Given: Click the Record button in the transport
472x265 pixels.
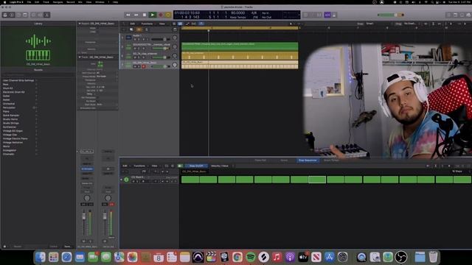Looking at the screenshot, I should pyautogui.click(x=161, y=15).
